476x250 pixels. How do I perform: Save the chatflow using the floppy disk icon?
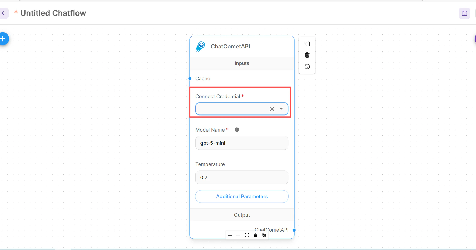click(464, 13)
